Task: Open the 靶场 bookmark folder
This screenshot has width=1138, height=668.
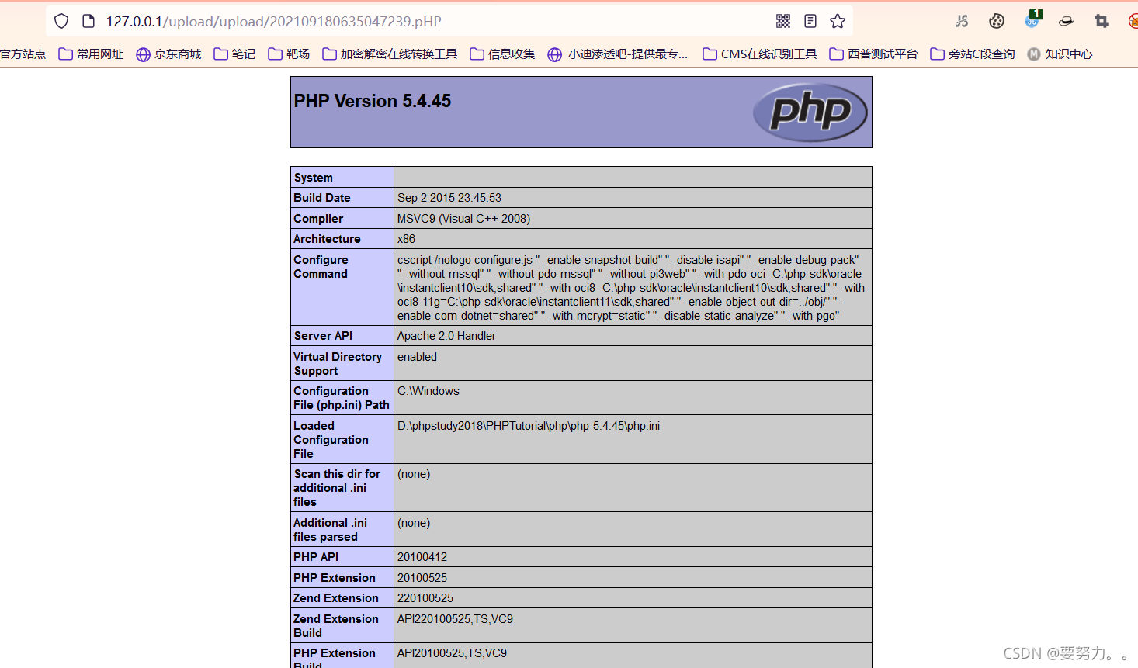Action: click(289, 54)
